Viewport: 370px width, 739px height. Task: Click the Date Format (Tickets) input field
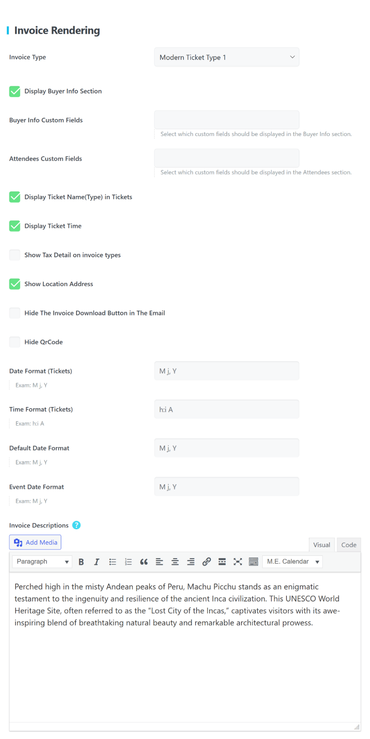point(227,371)
